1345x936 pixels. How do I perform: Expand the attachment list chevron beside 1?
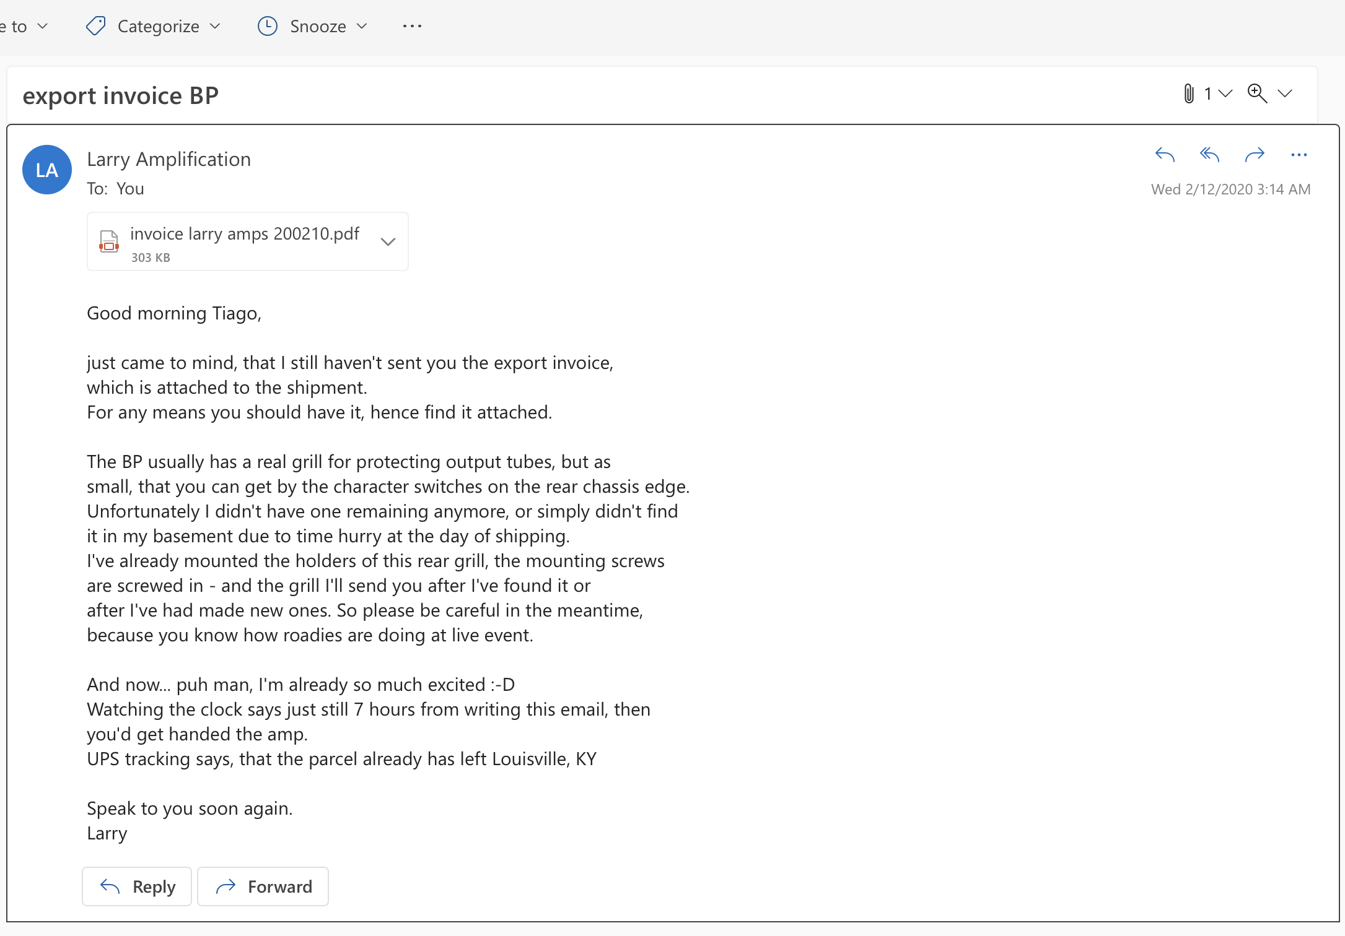pos(1225,93)
